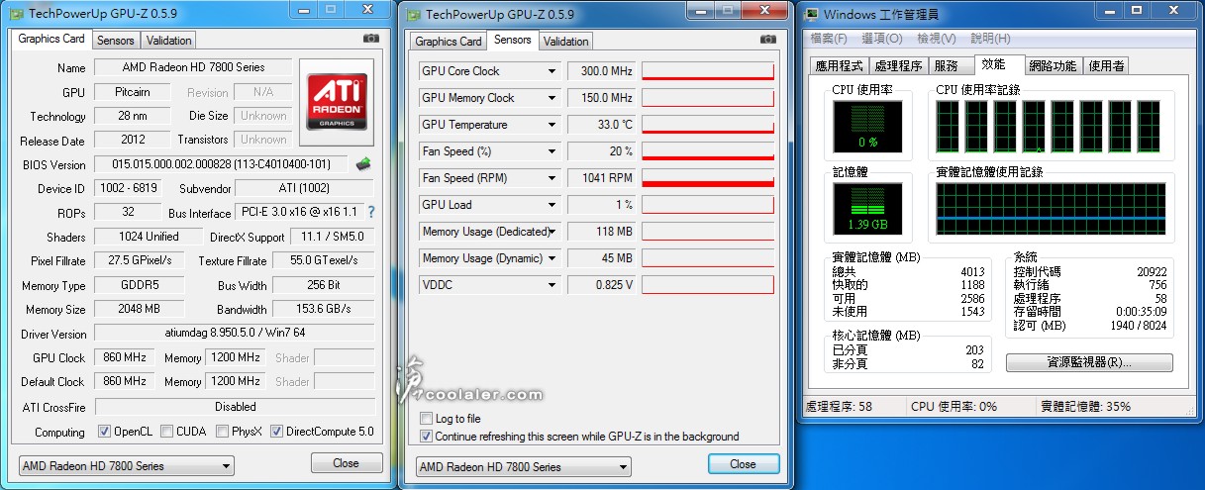Click the 實體記憶體: 35% status bar entry
Image resolution: width=1205 pixels, height=490 pixels.
(1085, 407)
